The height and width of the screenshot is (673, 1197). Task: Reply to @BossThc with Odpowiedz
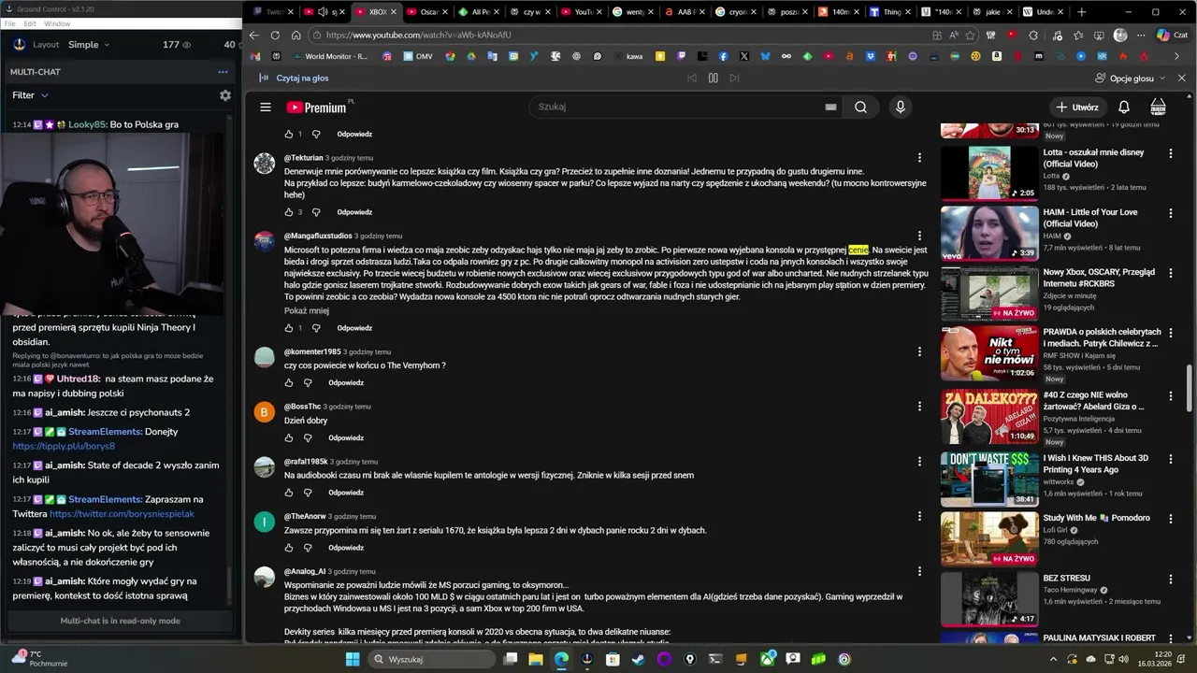(x=346, y=437)
